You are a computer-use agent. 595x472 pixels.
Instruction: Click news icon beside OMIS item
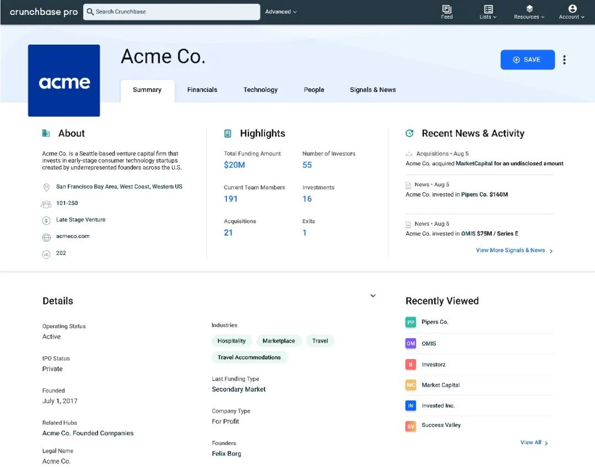pyautogui.click(x=408, y=225)
